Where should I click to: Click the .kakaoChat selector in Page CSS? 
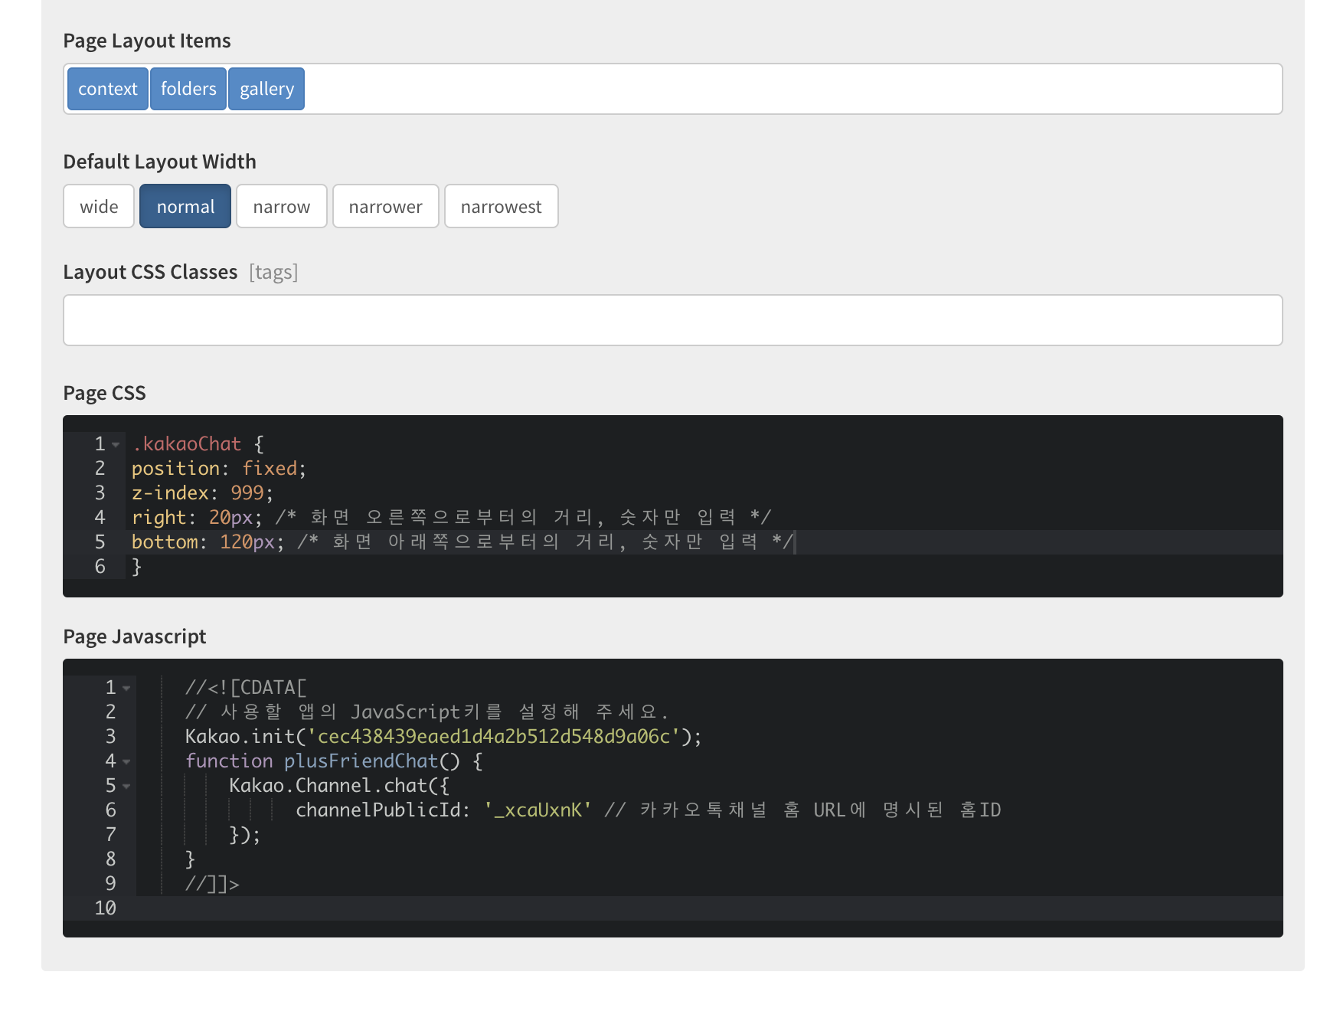(187, 444)
